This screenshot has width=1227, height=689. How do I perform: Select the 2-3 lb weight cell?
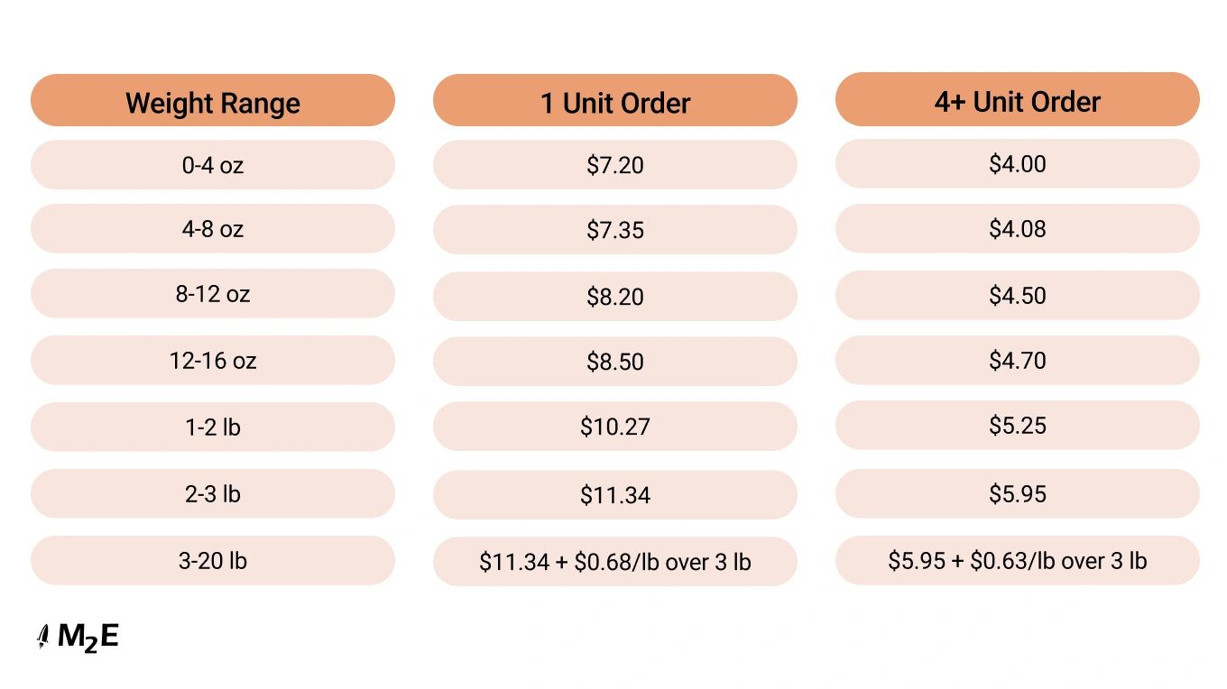(213, 493)
